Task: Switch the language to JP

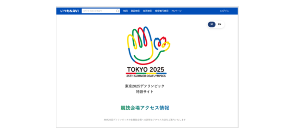Action: 211,24
